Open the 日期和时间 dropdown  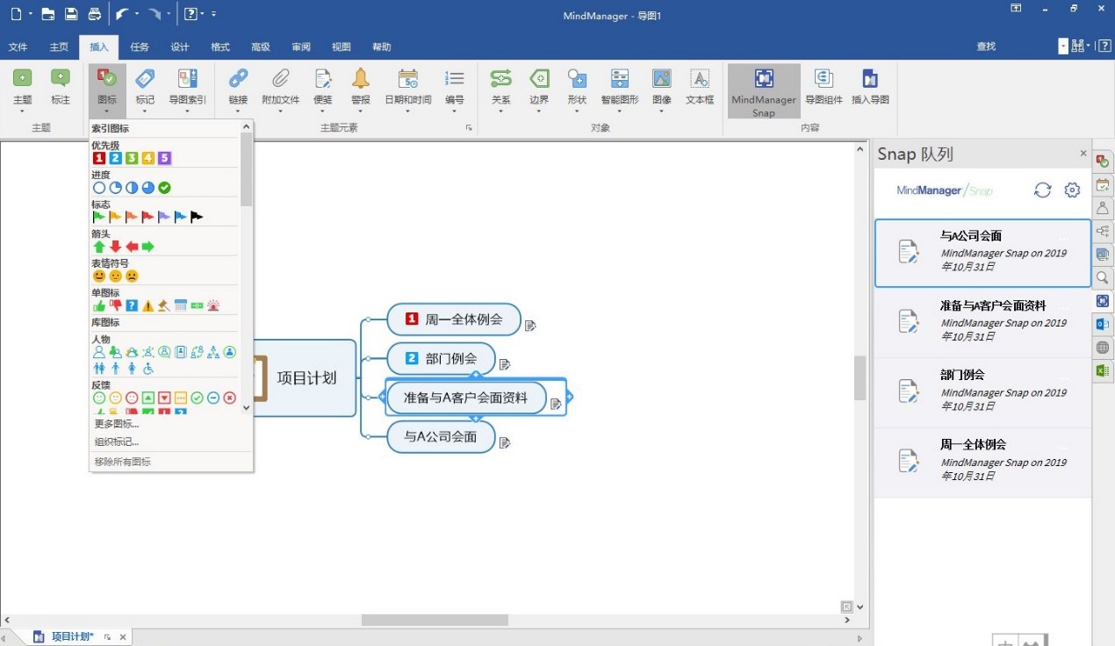(407, 111)
